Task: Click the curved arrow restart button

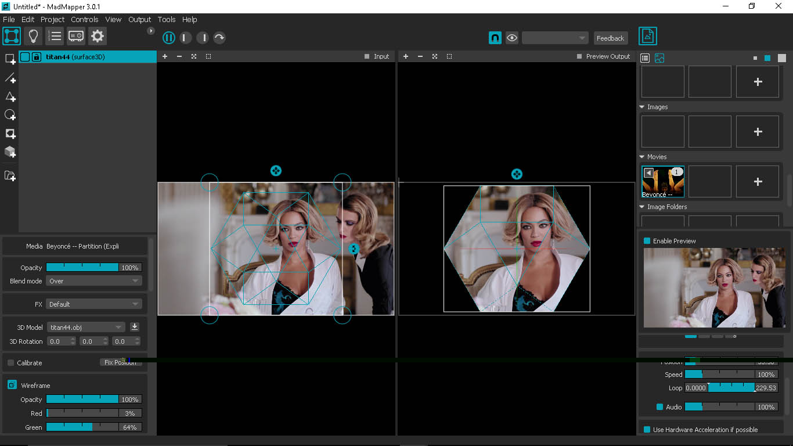Action: (x=219, y=38)
